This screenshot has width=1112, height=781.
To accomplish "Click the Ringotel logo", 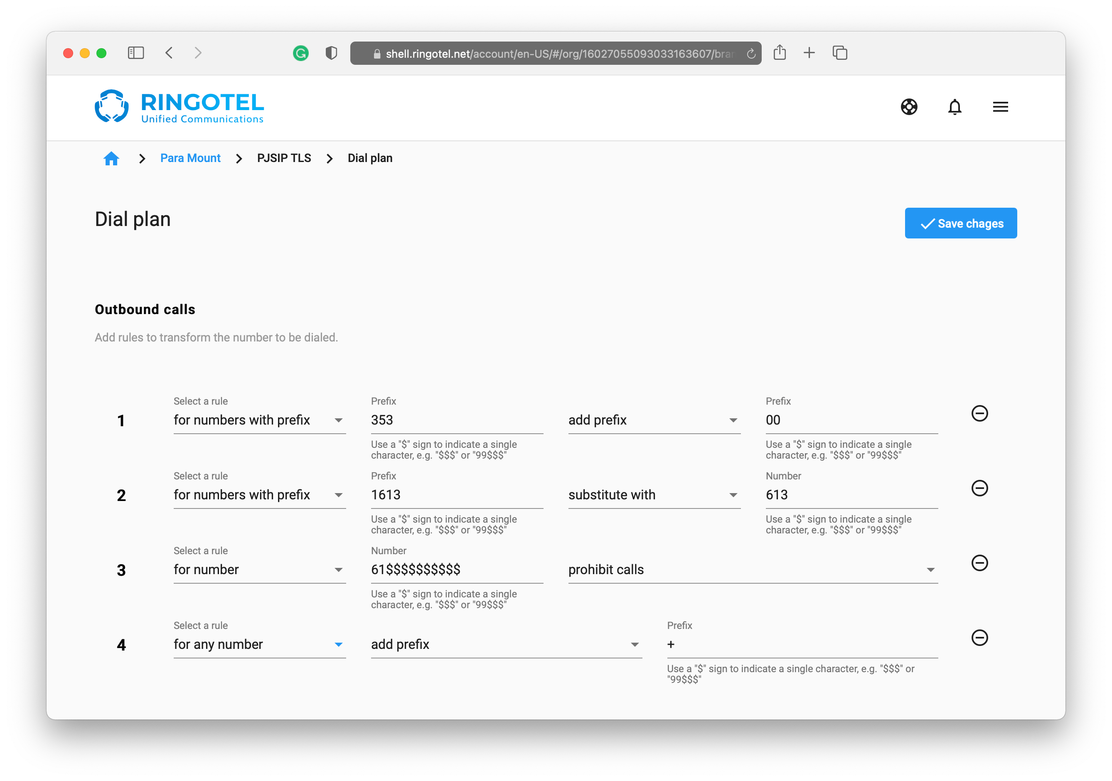I will point(179,106).
